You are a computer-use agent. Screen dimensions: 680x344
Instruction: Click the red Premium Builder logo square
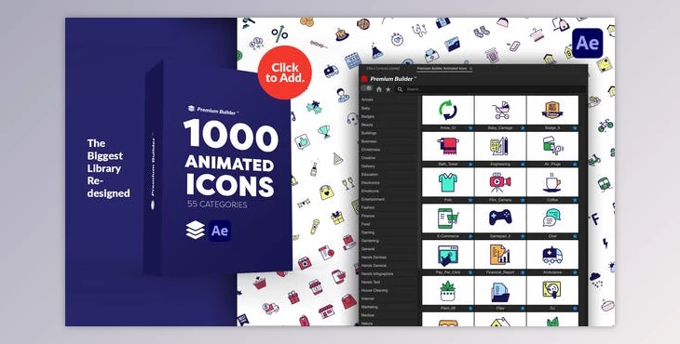364,79
